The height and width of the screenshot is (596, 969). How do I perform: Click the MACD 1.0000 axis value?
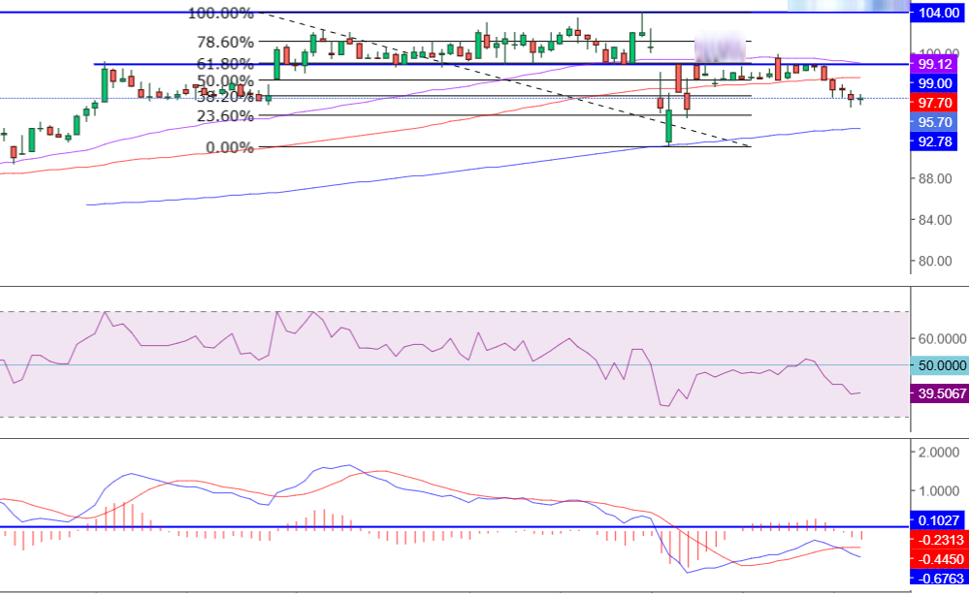(x=939, y=491)
